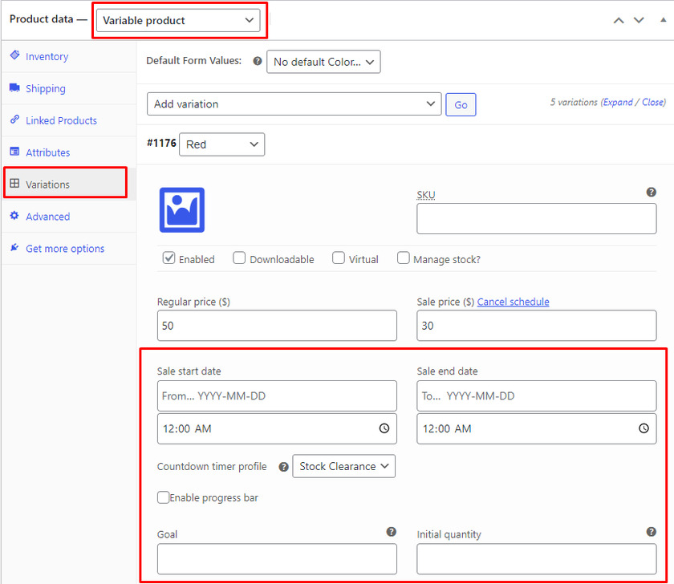Click the Cancel schedule link

click(x=514, y=302)
